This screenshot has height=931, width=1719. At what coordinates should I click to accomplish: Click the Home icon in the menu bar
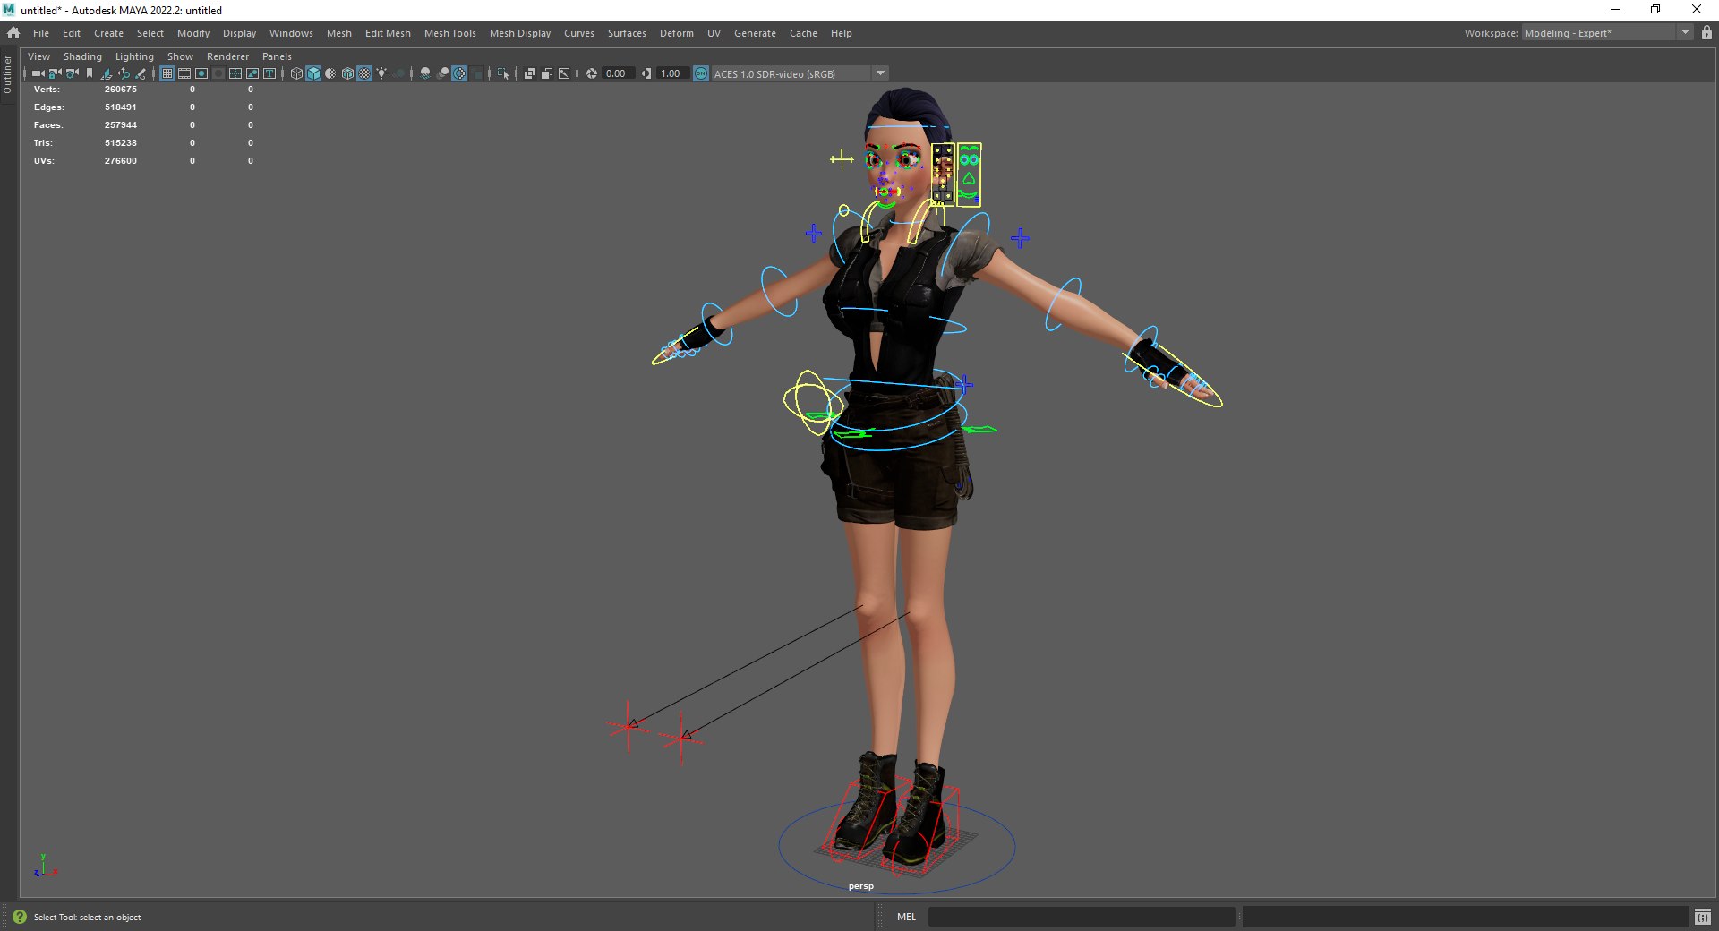13,33
